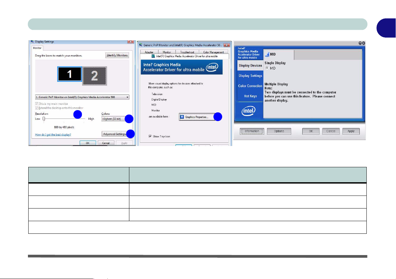Image resolution: width=396 pixels, height=279 pixels.
Task: Click the 'Multiple Display' heading
Action: click(x=276, y=84)
